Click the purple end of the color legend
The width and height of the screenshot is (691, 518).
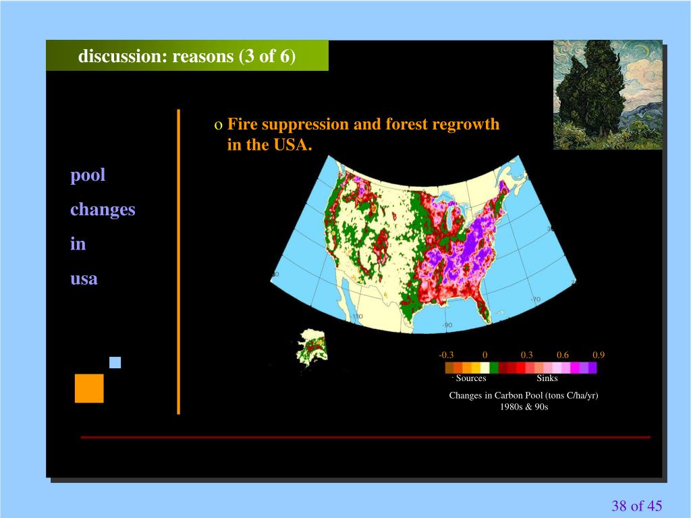click(x=592, y=368)
